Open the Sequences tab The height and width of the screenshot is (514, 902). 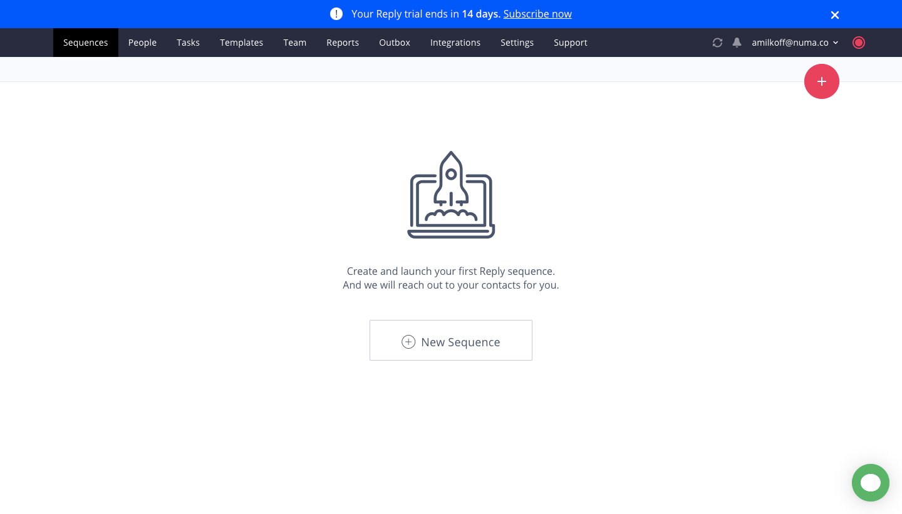pos(86,43)
